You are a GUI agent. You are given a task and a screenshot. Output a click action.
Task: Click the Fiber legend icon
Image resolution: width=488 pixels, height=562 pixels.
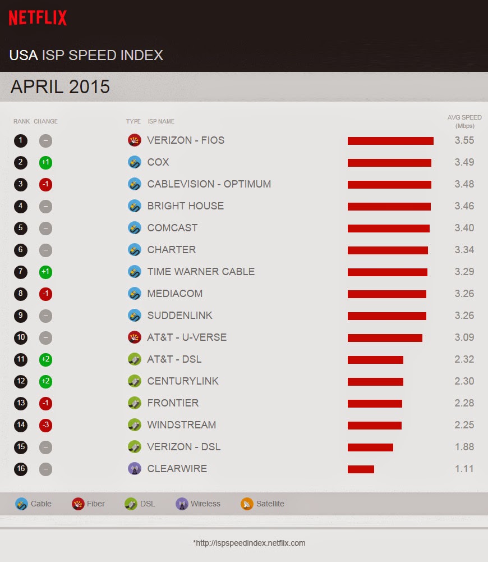pos(78,504)
